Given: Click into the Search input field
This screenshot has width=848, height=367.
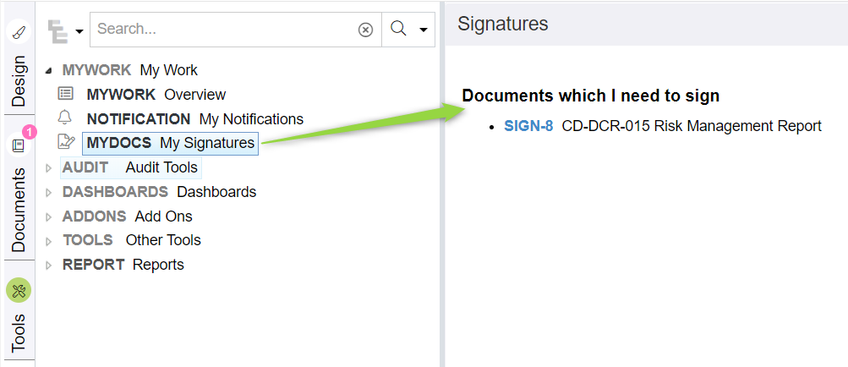Looking at the screenshot, I should 224,30.
